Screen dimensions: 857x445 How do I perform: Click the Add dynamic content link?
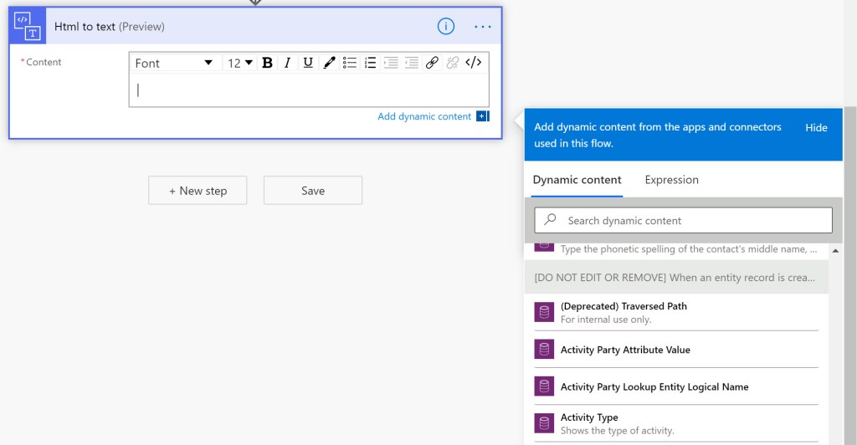coord(424,116)
